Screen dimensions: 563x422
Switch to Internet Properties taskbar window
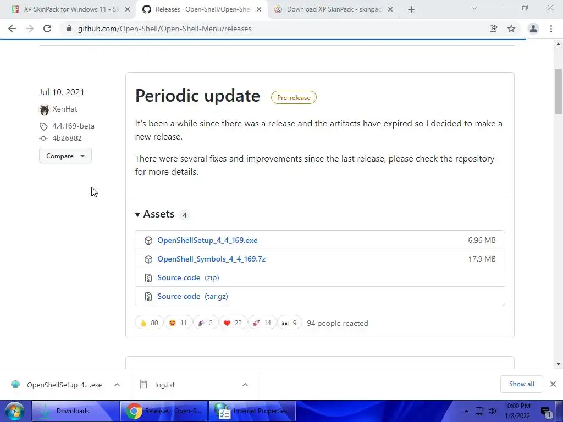(252, 411)
